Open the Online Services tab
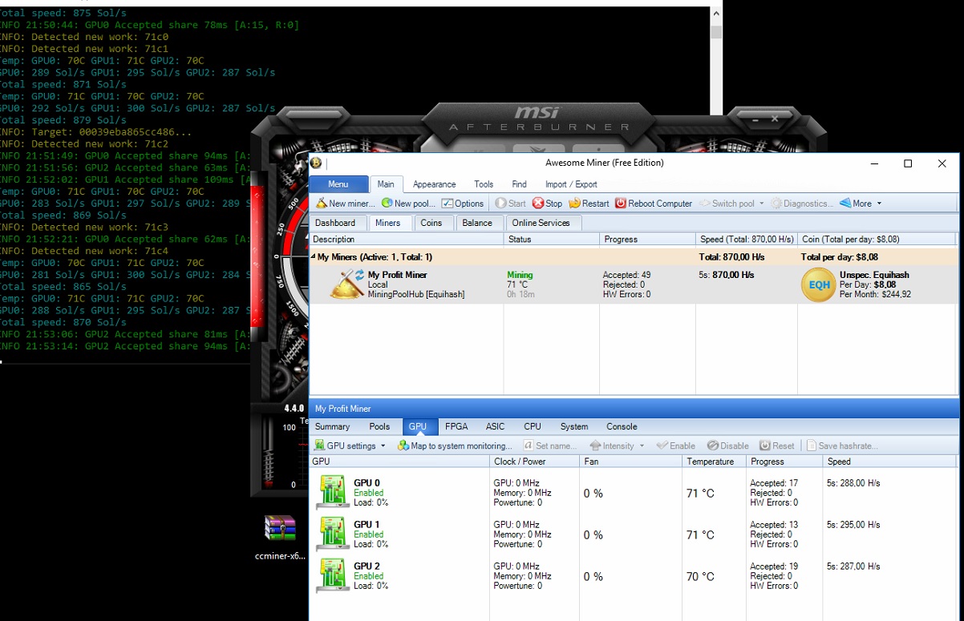Image resolution: width=964 pixels, height=621 pixels. [x=541, y=223]
